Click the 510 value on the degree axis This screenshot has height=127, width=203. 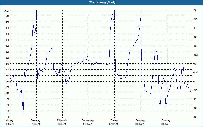pyautogui.click(x=8, y=16)
